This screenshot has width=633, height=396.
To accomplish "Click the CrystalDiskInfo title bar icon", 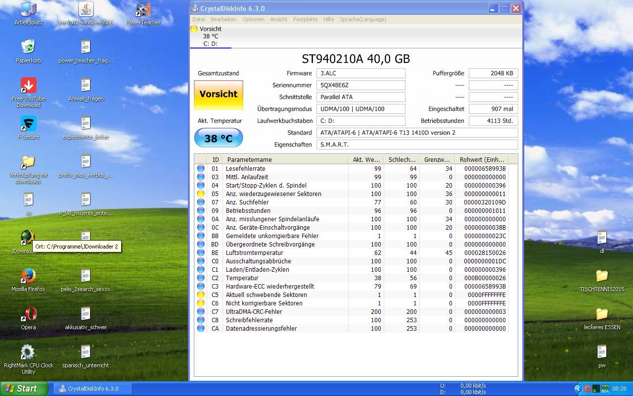I will (x=195, y=8).
